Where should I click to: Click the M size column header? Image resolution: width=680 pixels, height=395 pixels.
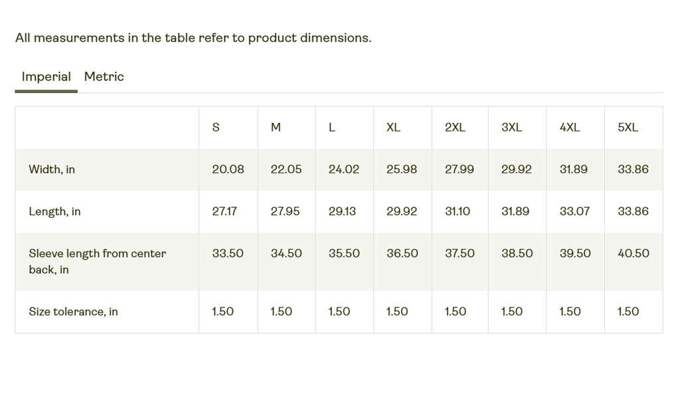pyautogui.click(x=276, y=127)
